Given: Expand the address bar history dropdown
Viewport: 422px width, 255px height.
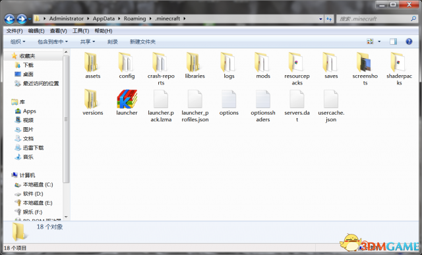Looking at the screenshot, I should 320,19.
